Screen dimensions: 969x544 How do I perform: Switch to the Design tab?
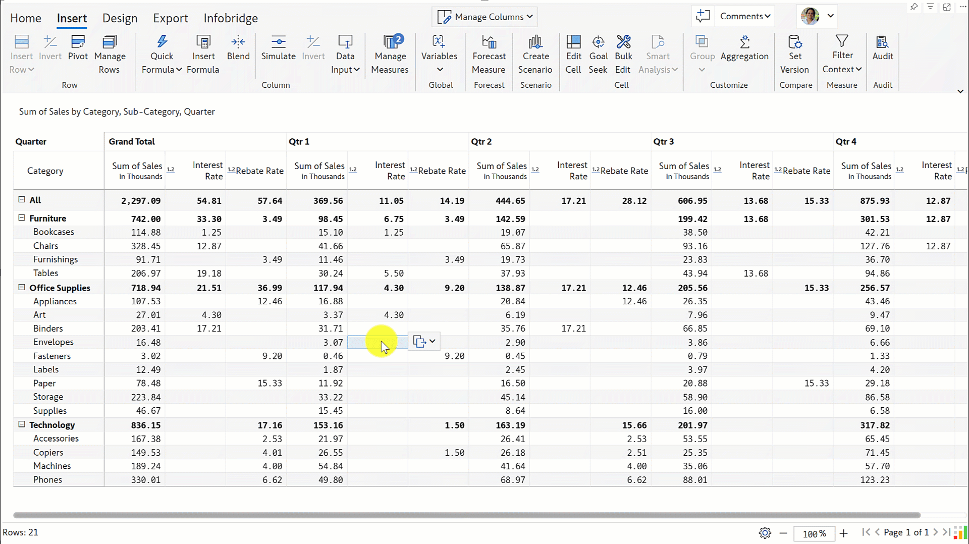[x=120, y=18]
